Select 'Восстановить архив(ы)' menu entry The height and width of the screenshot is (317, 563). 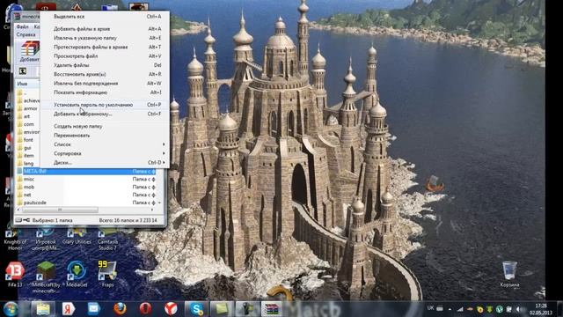[x=105, y=74]
